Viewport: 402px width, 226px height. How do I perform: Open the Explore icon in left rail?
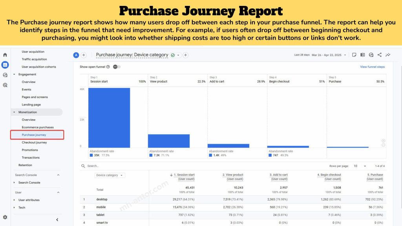5,75
